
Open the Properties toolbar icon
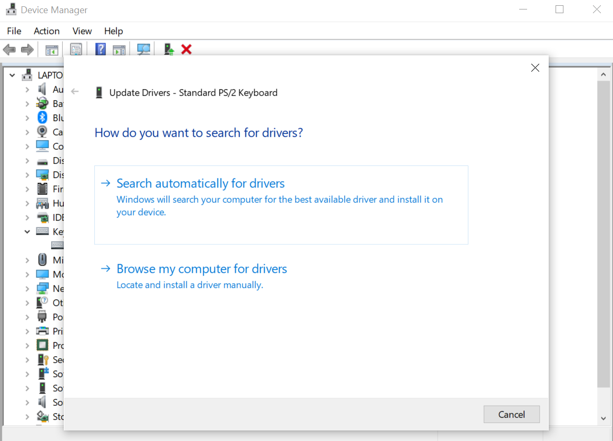coord(76,50)
